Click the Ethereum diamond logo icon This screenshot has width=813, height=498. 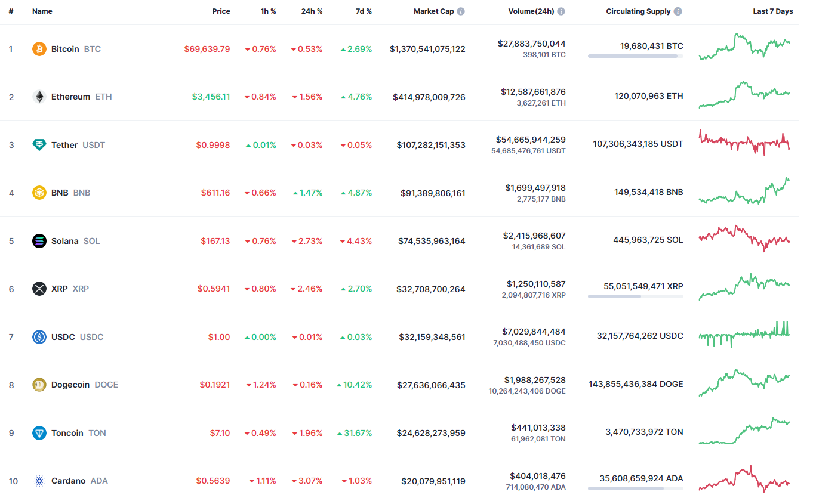pos(39,97)
